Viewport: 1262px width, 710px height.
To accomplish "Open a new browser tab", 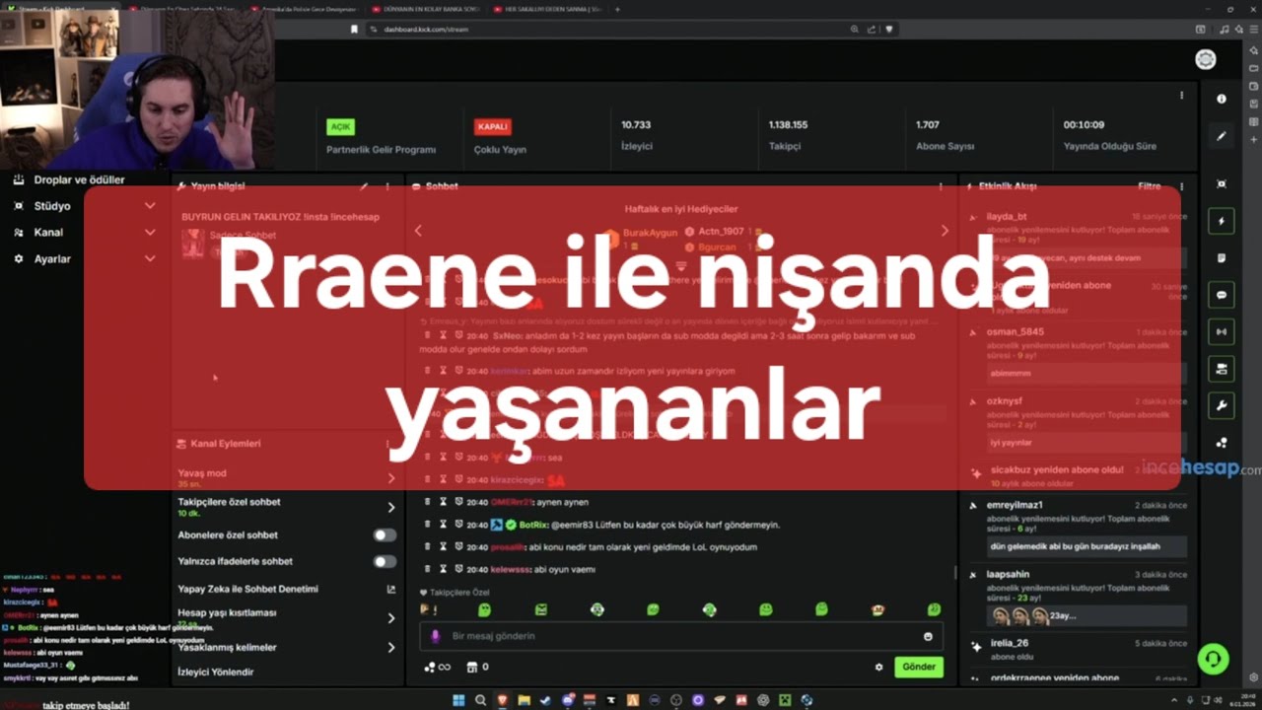I will point(617,9).
